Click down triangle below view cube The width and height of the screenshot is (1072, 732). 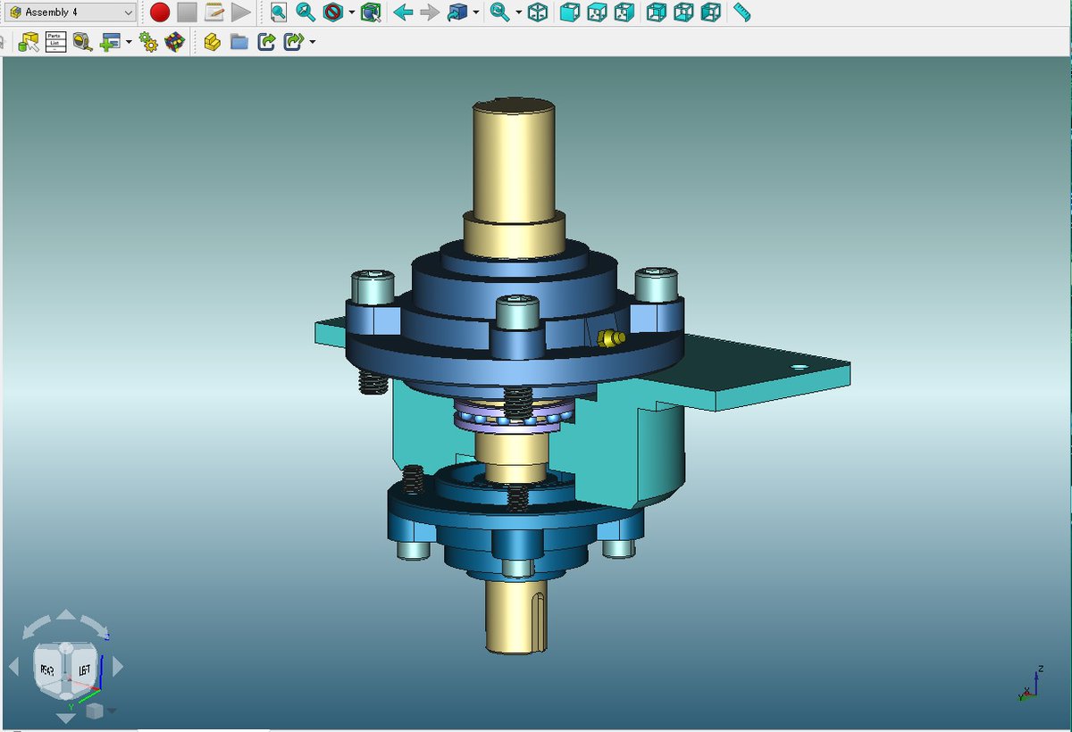67,718
